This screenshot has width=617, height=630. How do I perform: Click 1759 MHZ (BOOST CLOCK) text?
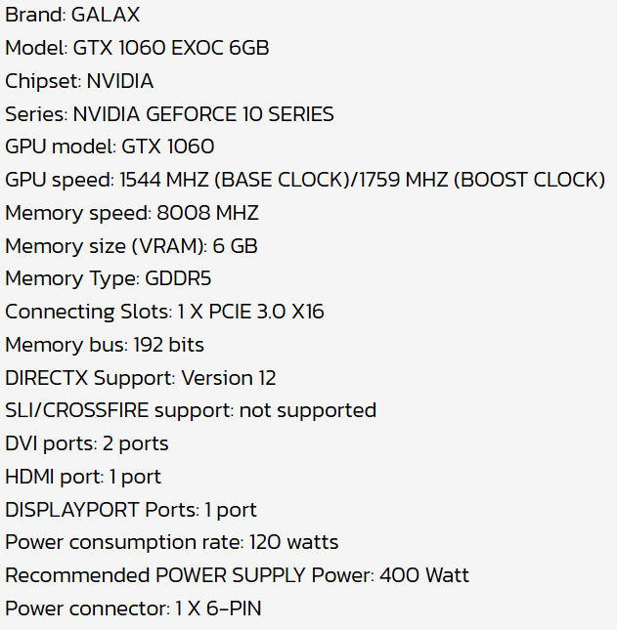click(x=480, y=180)
